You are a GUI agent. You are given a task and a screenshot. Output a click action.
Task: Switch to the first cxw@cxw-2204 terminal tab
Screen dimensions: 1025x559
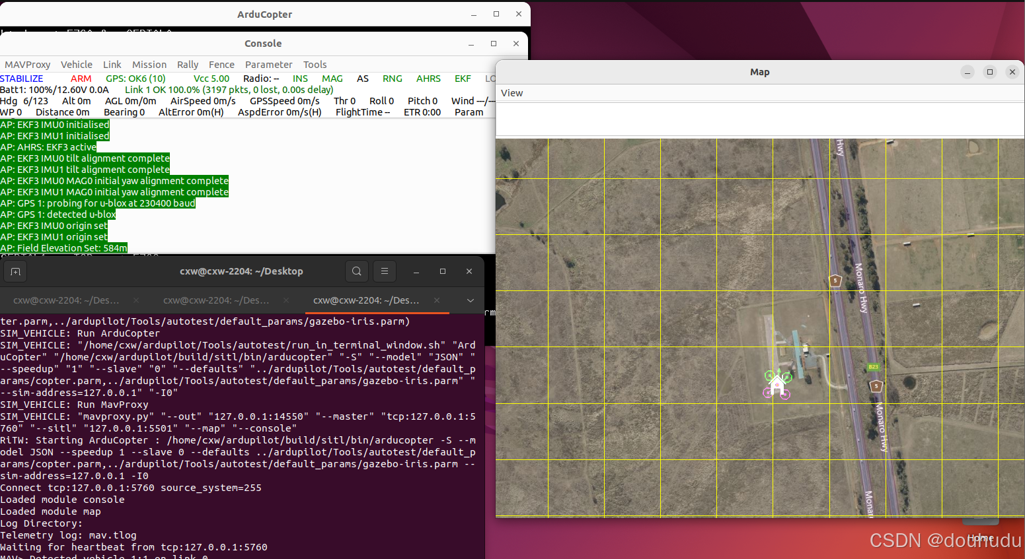65,300
